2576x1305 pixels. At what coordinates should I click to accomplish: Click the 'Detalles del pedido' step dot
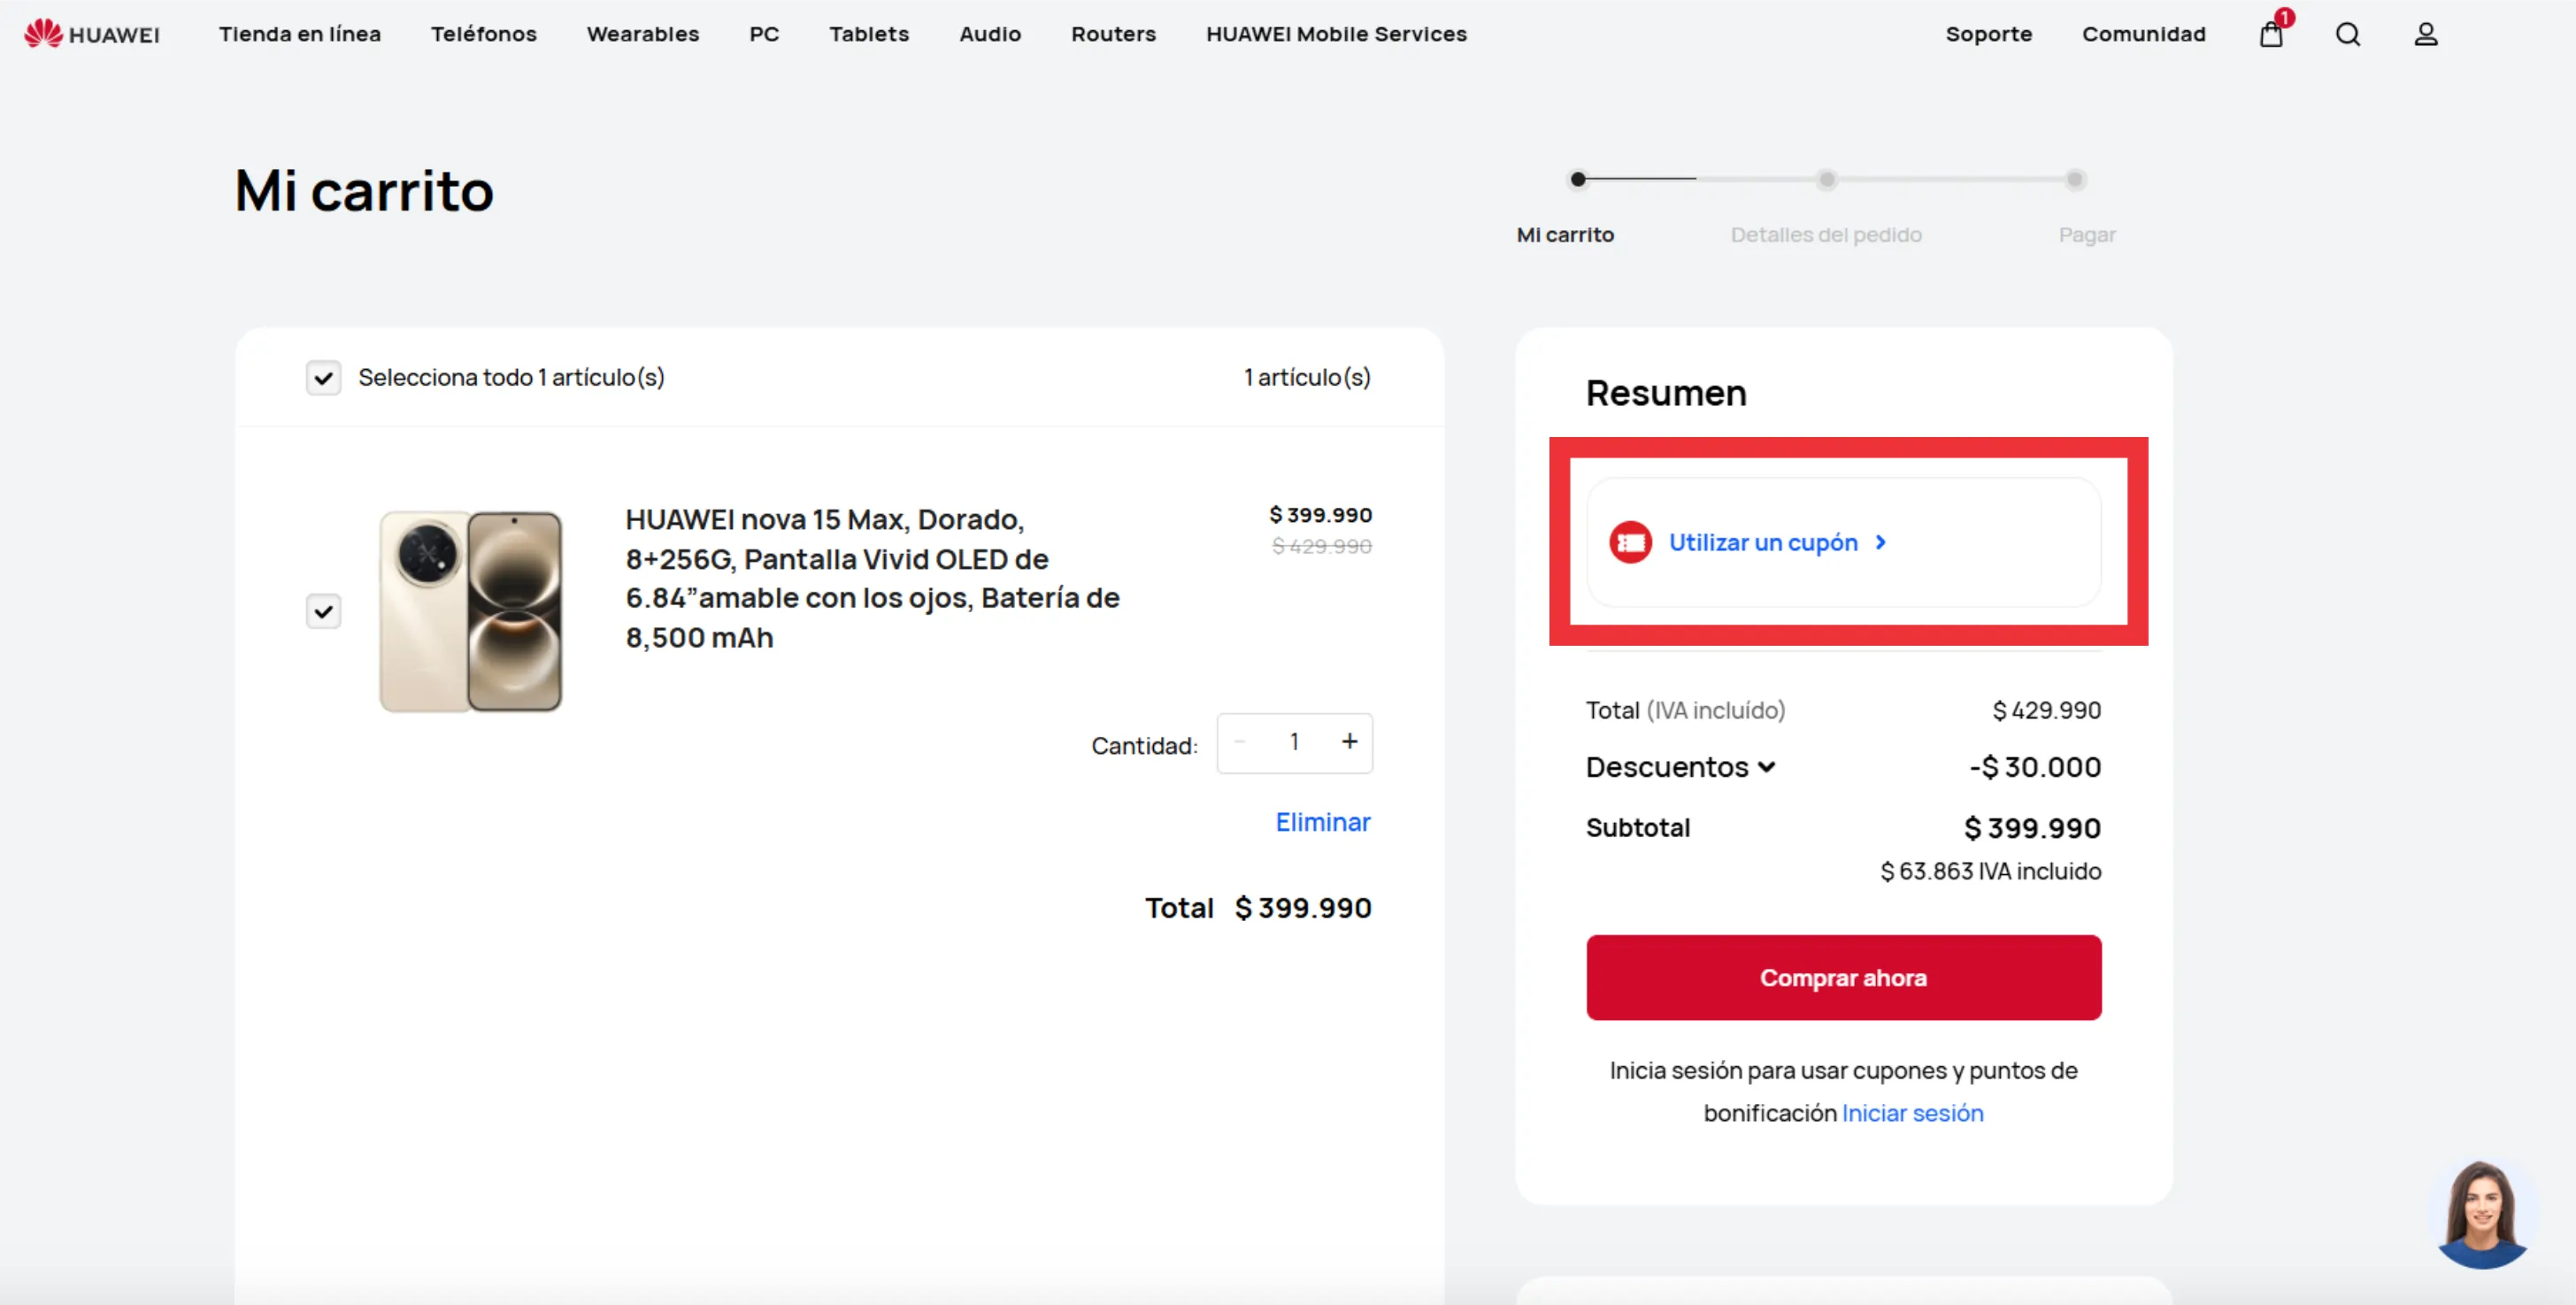1826,180
